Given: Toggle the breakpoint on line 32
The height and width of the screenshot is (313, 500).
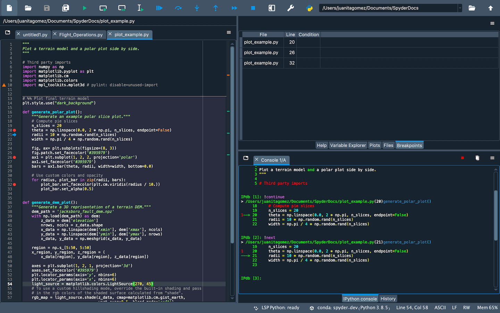Looking at the screenshot, I should click(x=15, y=184).
